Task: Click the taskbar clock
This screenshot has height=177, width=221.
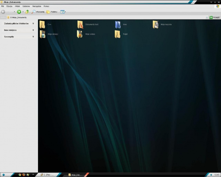Action: [217, 175]
